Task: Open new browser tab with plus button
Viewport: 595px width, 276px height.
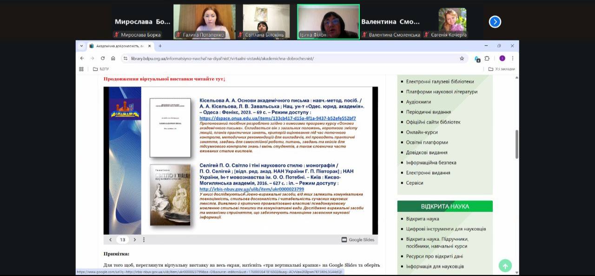Action: (160, 46)
